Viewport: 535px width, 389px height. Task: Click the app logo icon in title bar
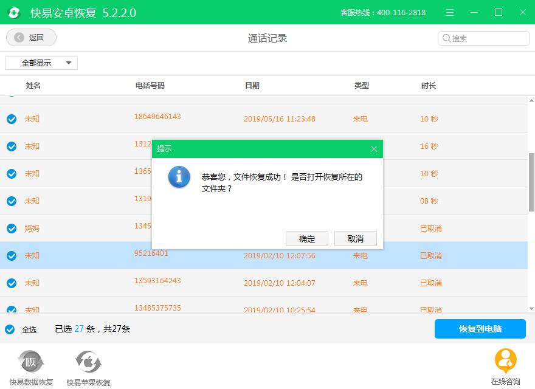pos(14,12)
